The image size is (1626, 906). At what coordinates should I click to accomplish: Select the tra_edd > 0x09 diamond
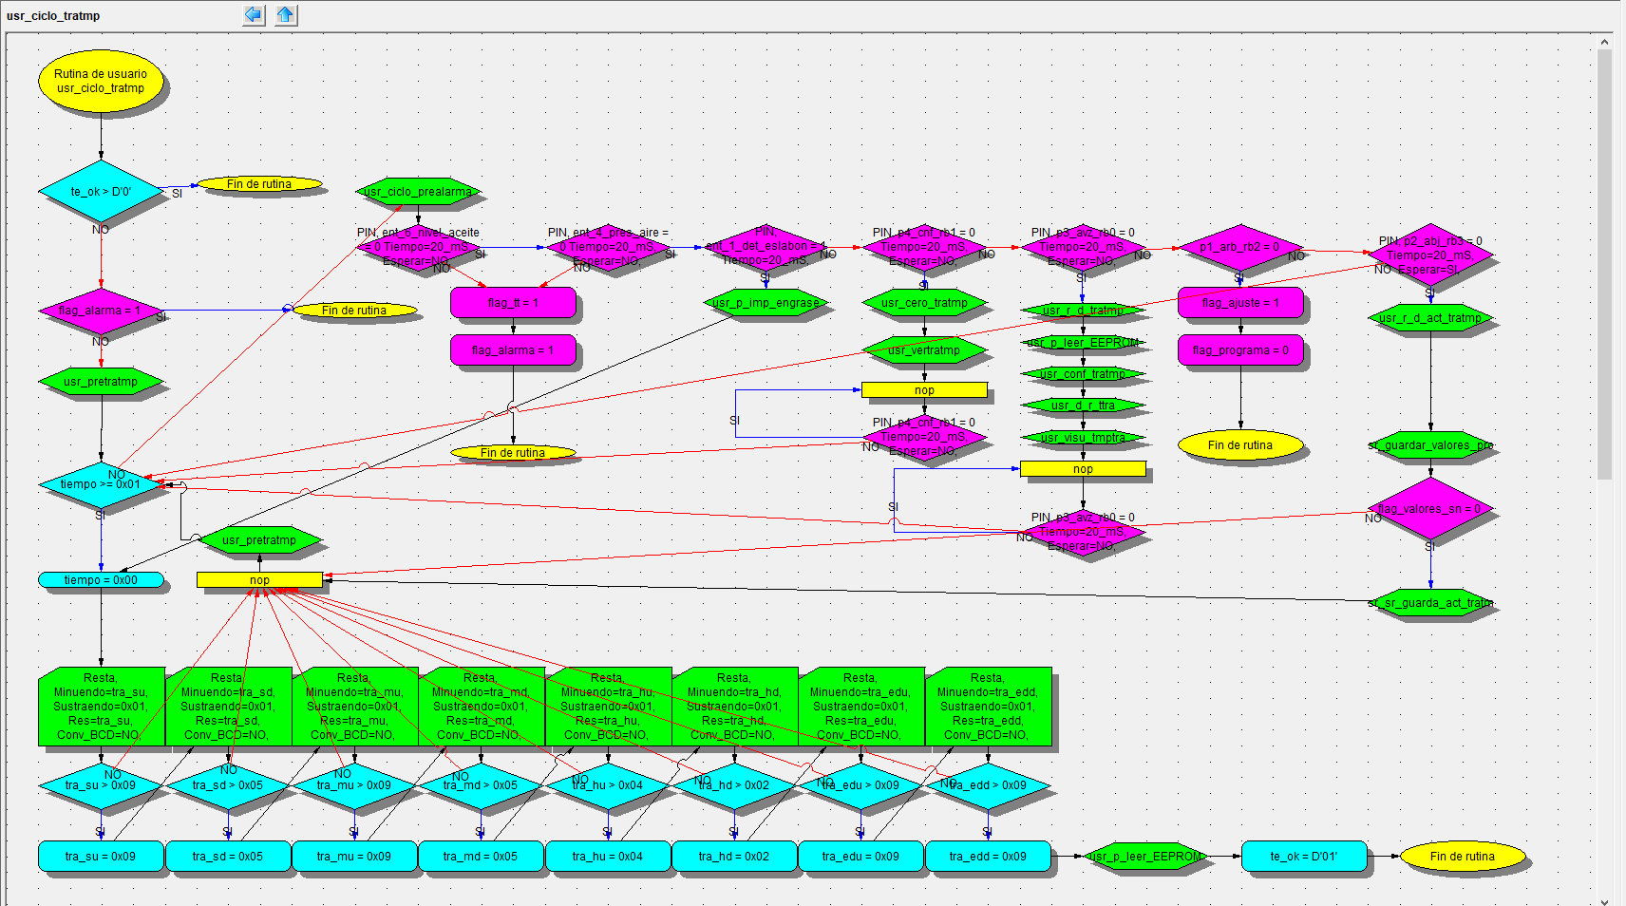[x=988, y=785]
